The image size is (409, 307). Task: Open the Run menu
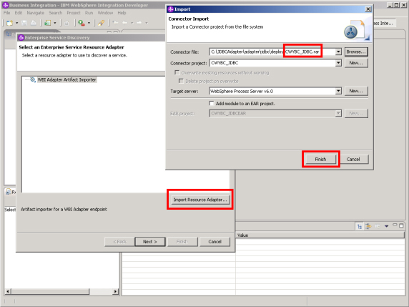point(89,13)
